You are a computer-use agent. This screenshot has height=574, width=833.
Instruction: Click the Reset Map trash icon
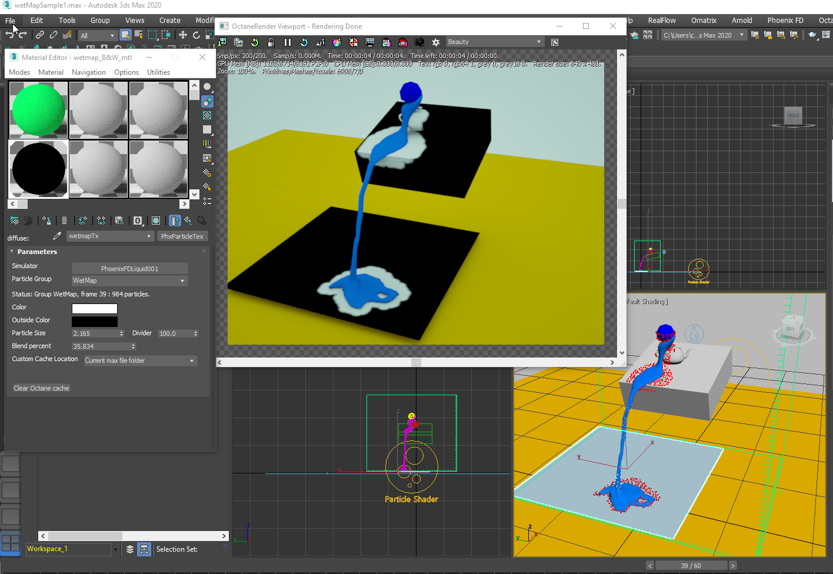(64, 221)
